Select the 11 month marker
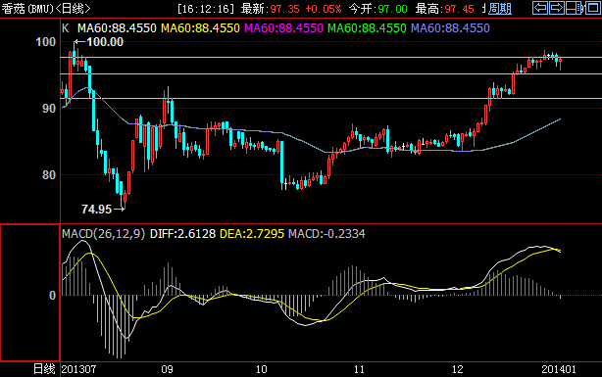 (x=359, y=369)
